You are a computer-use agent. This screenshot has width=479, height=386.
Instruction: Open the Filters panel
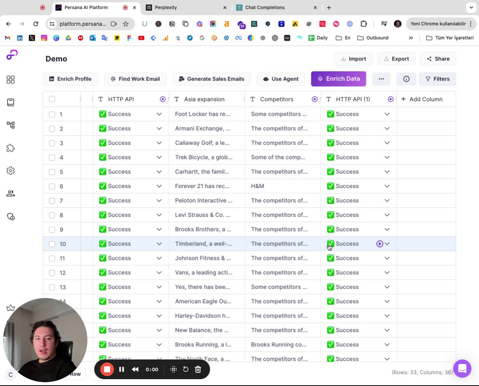[x=437, y=79]
